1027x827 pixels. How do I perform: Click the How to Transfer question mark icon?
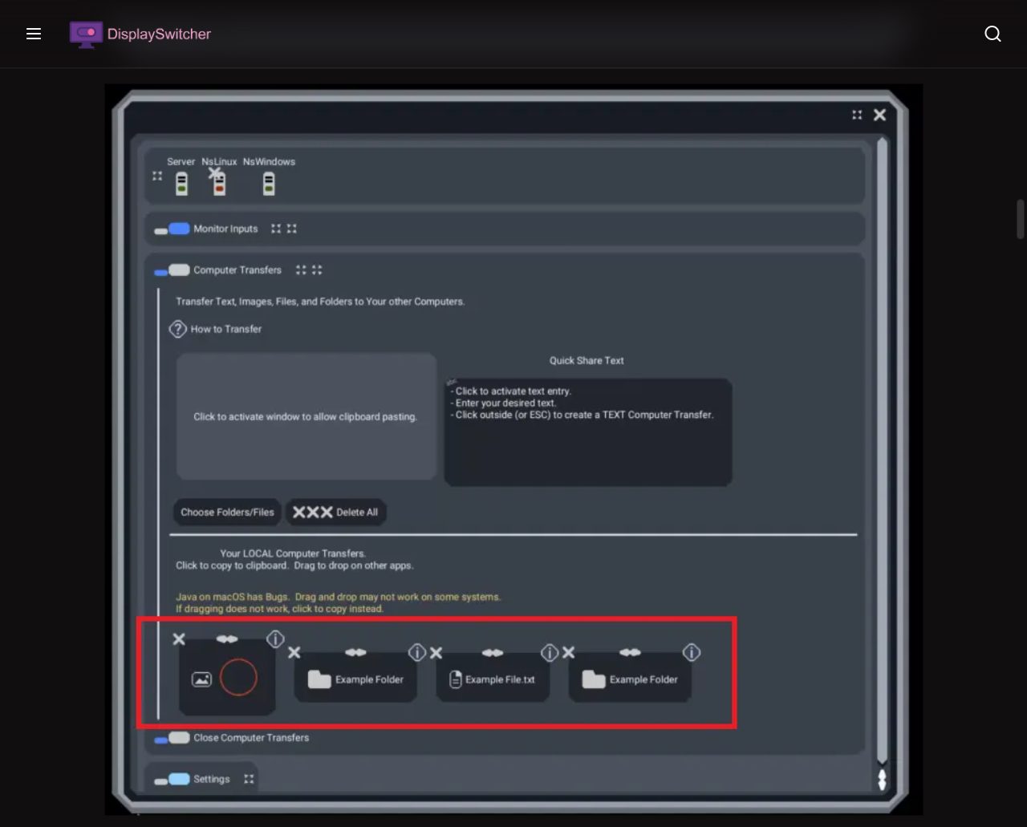click(177, 329)
